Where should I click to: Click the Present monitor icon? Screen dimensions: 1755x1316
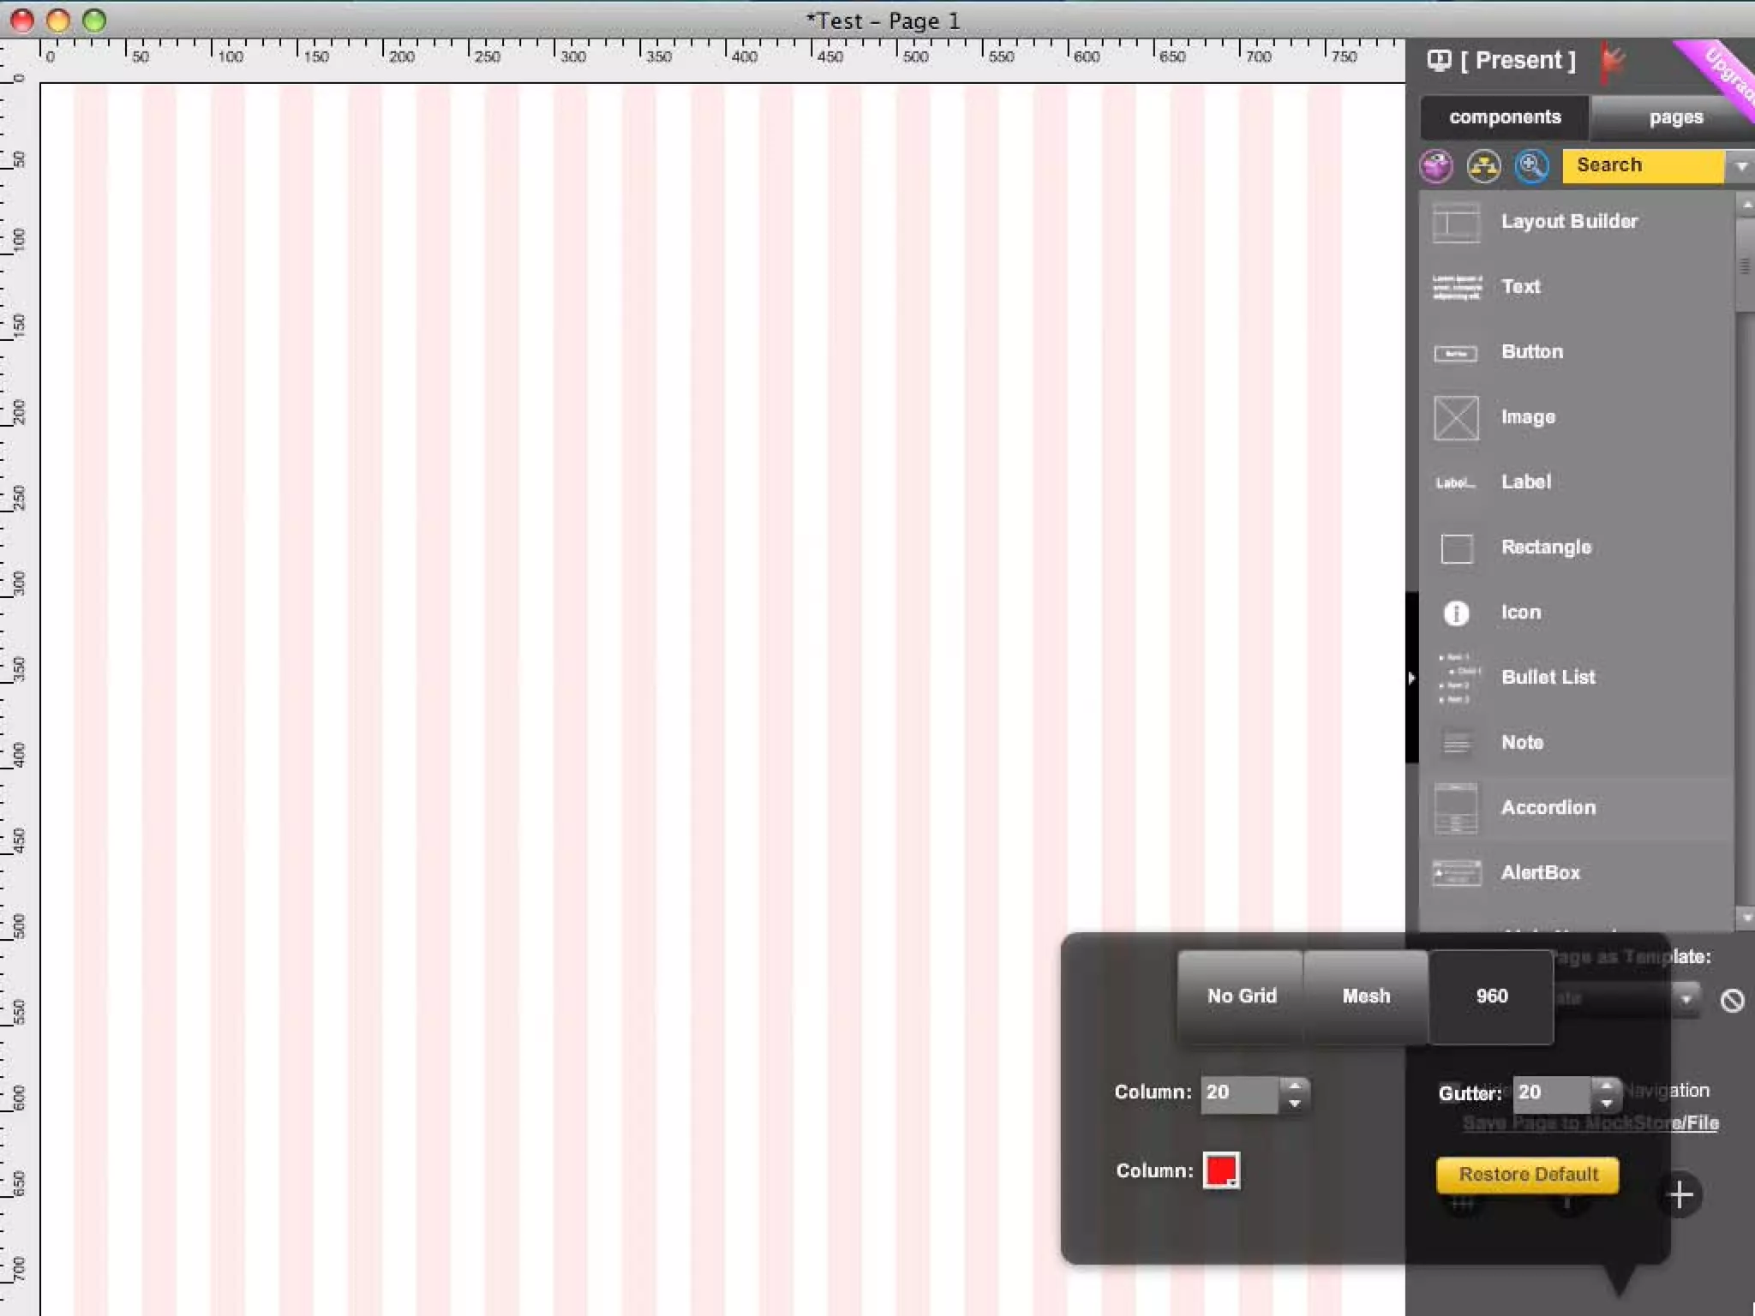pyautogui.click(x=1439, y=61)
